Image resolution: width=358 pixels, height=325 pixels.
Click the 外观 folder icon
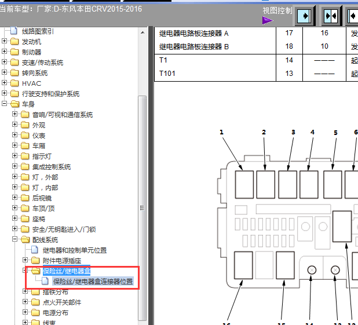tap(25, 125)
